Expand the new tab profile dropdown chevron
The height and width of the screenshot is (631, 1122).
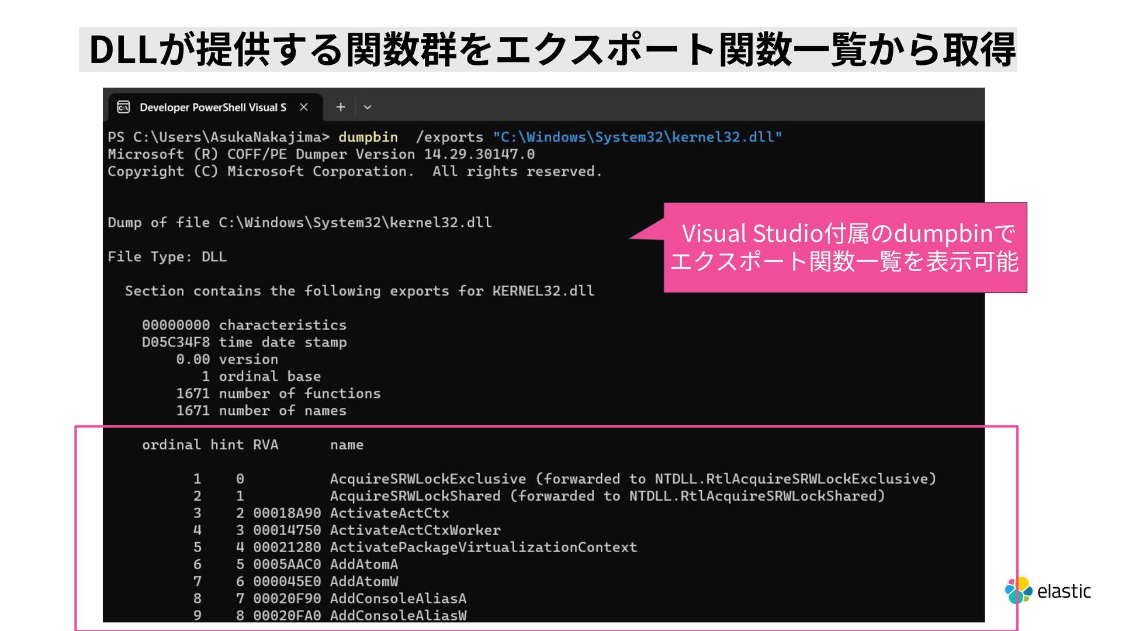point(368,107)
